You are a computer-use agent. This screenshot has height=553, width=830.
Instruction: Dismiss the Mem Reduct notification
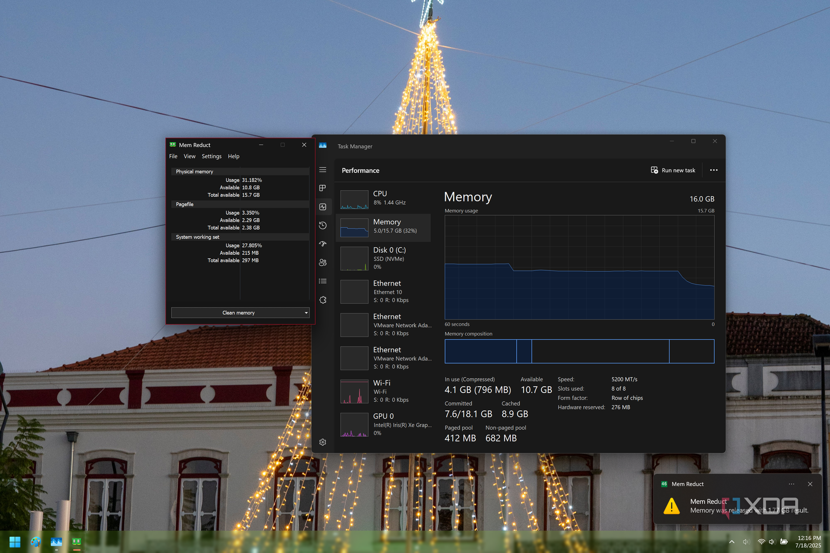(810, 484)
